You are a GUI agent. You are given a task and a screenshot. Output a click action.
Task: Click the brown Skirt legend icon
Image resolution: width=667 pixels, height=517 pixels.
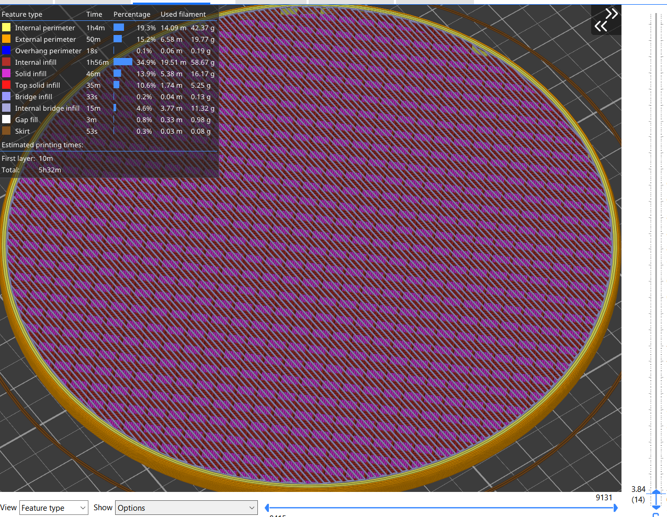click(6, 131)
